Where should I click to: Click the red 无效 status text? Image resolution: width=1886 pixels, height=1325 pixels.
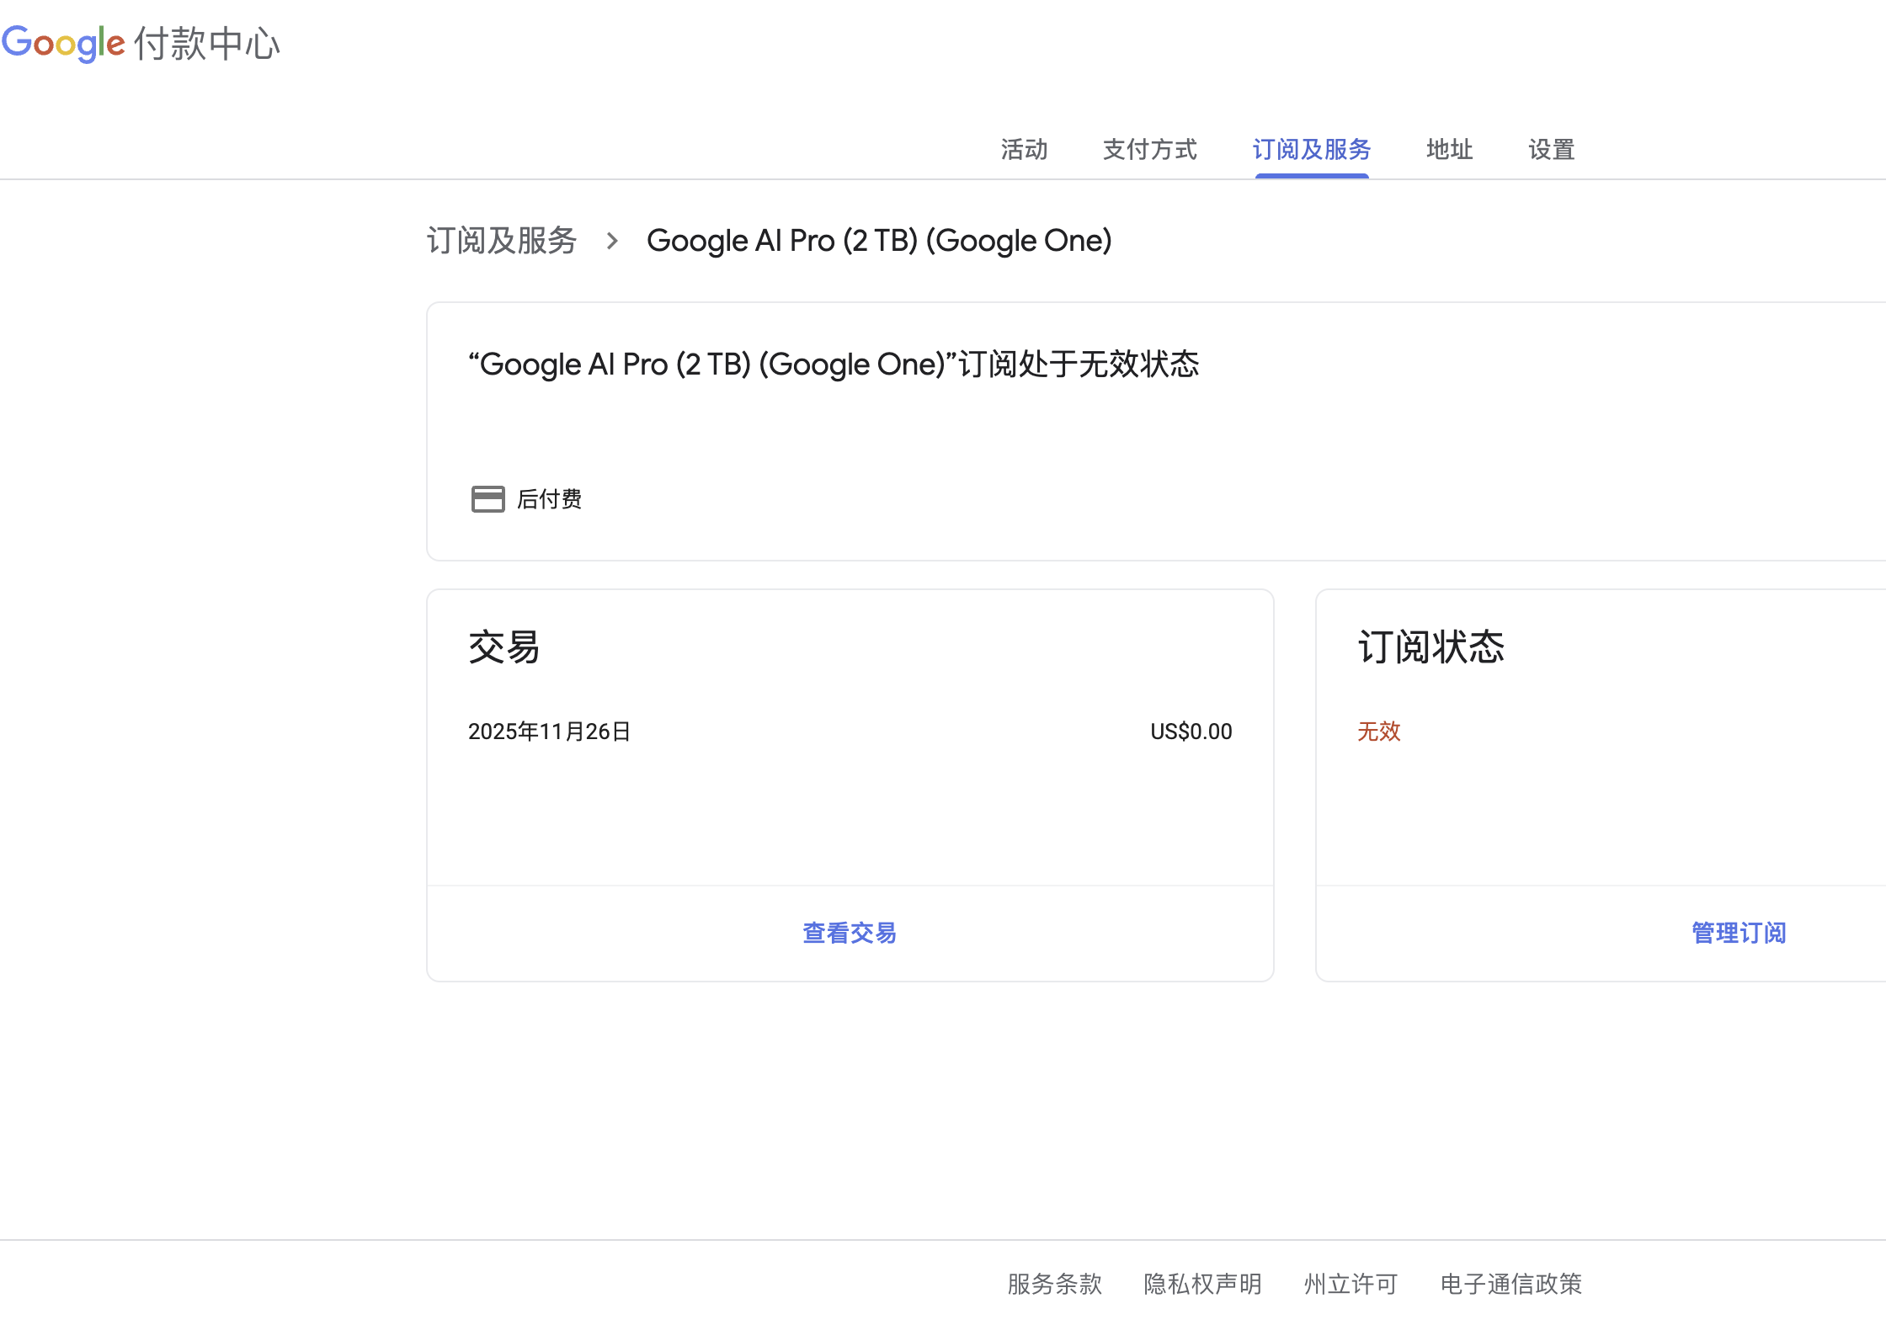click(x=1378, y=731)
